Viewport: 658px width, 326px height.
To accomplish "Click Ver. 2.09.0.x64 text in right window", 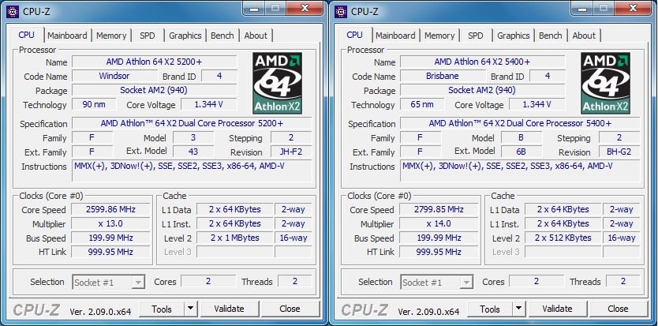I will pyautogui.click(x=428, y=312).
